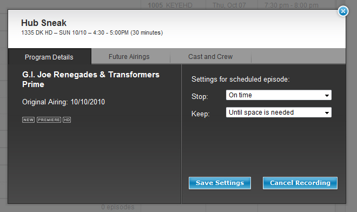Click the 0 episodes background text

tap(118, 207)
